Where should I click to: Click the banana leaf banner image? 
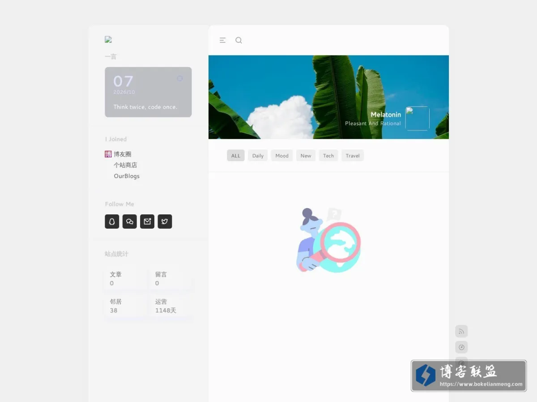328,97
